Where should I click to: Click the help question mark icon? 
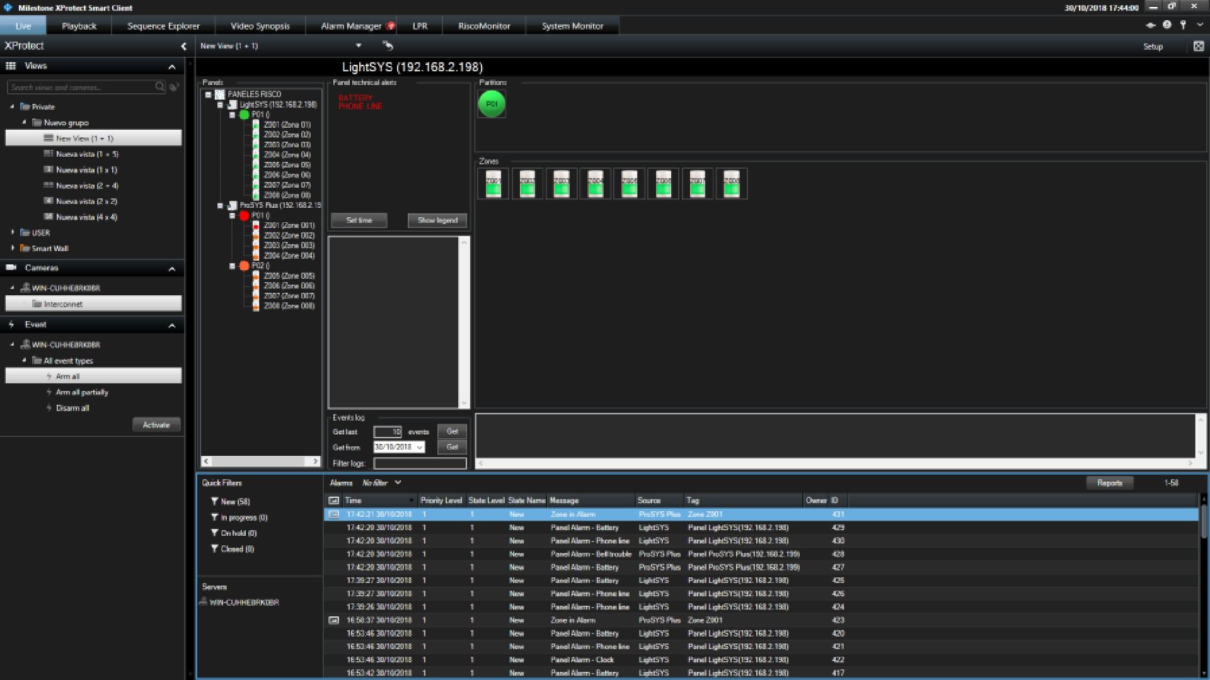1167,25
